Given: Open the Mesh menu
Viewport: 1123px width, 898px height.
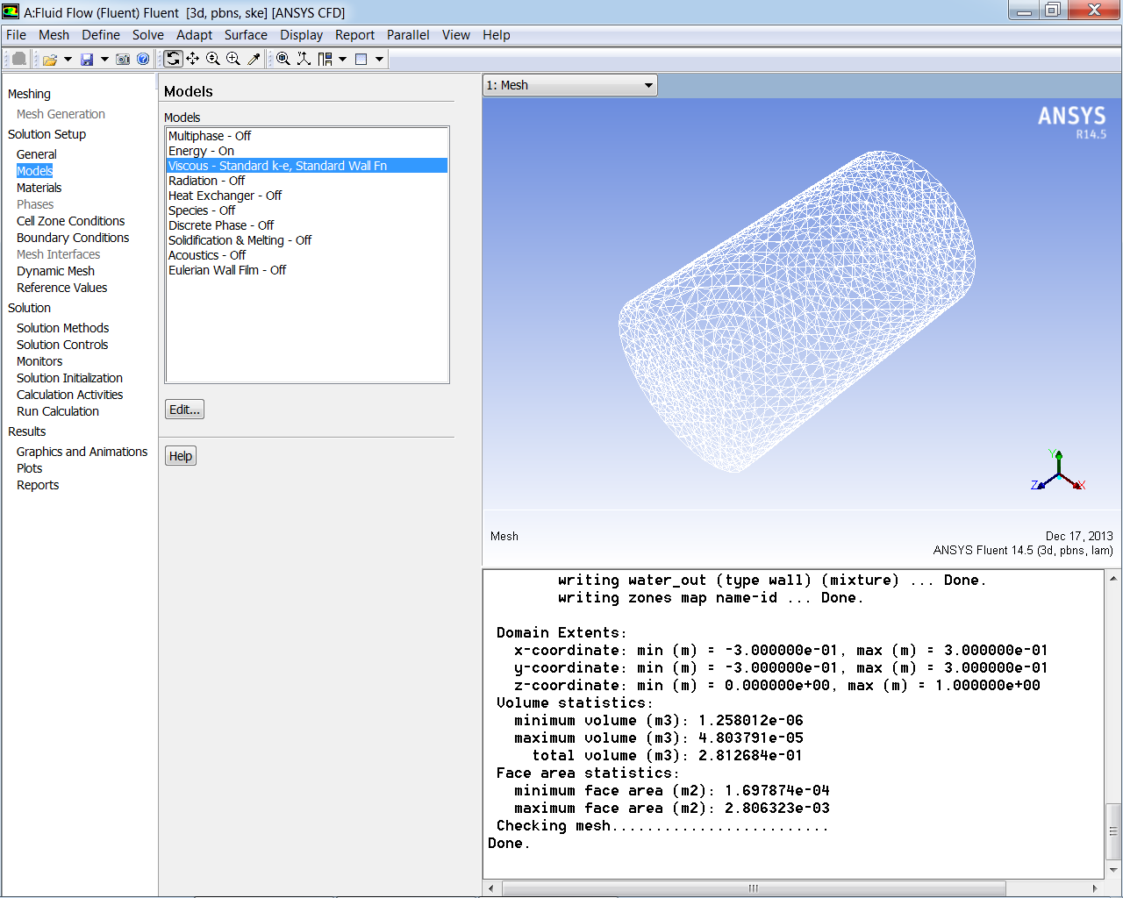Looking at the screenshot, I should coord(54,35).
